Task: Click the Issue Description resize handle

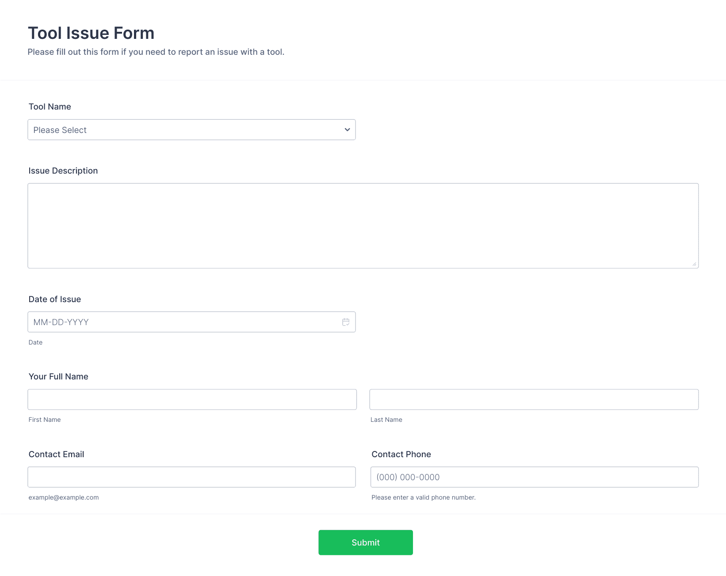Action: pos(694,264)
